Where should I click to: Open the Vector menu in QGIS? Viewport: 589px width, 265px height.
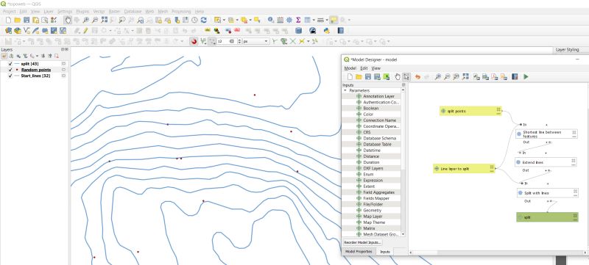click(x=99, y=12)
